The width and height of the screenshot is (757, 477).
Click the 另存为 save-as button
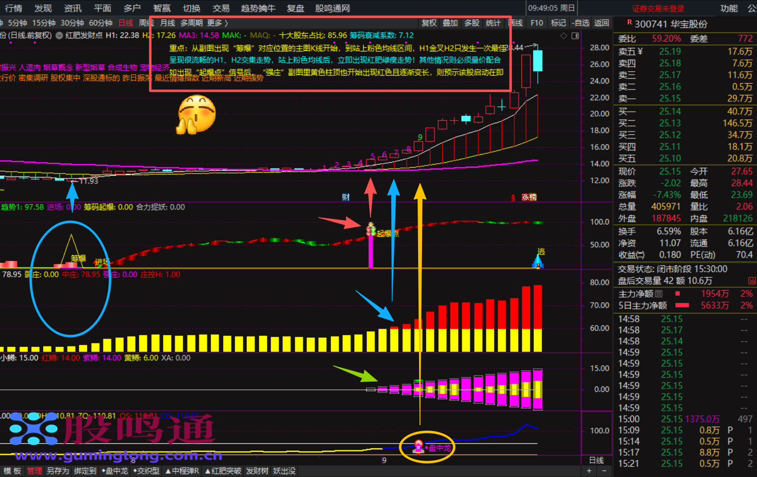point(58,471)
